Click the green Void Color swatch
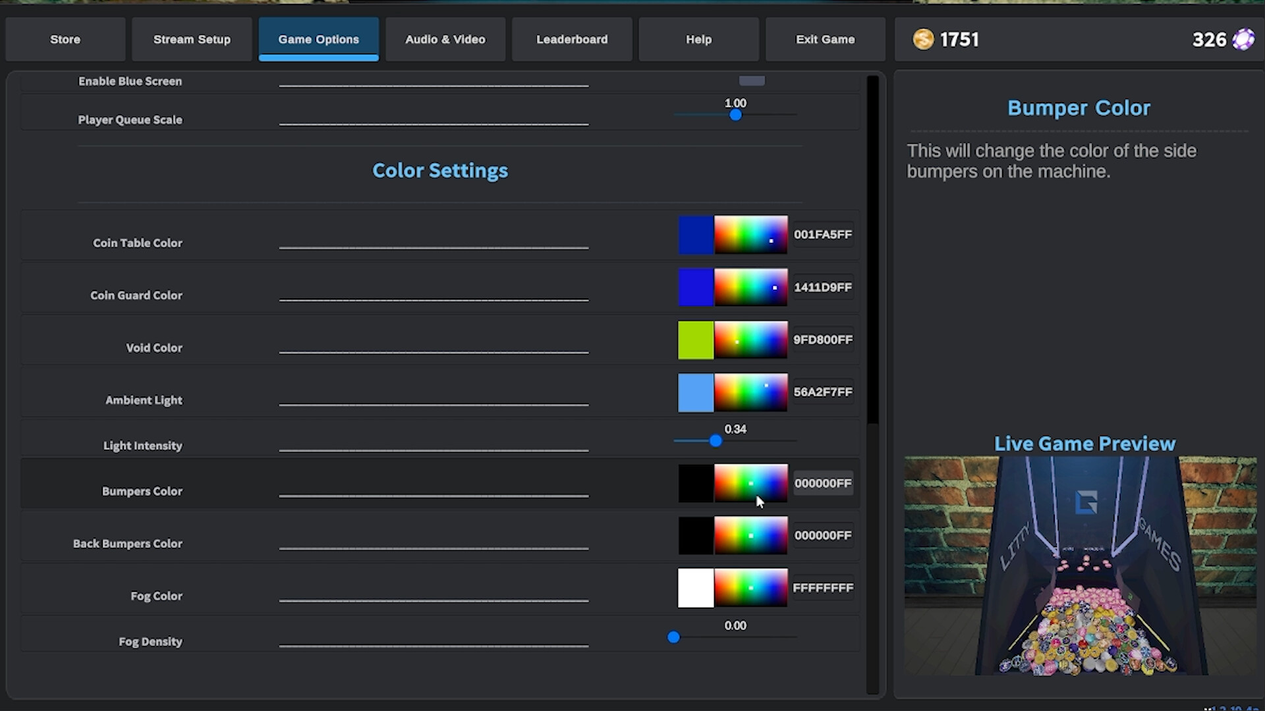Screen dimensions: 1265x711 click(695, 340)
